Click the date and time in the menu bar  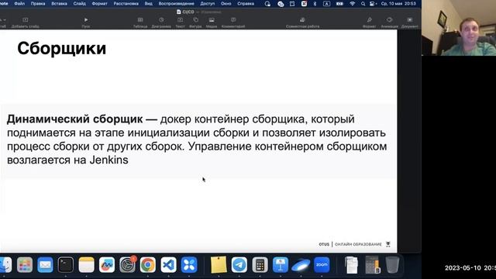pyautogui.click(x=398, y=4)
